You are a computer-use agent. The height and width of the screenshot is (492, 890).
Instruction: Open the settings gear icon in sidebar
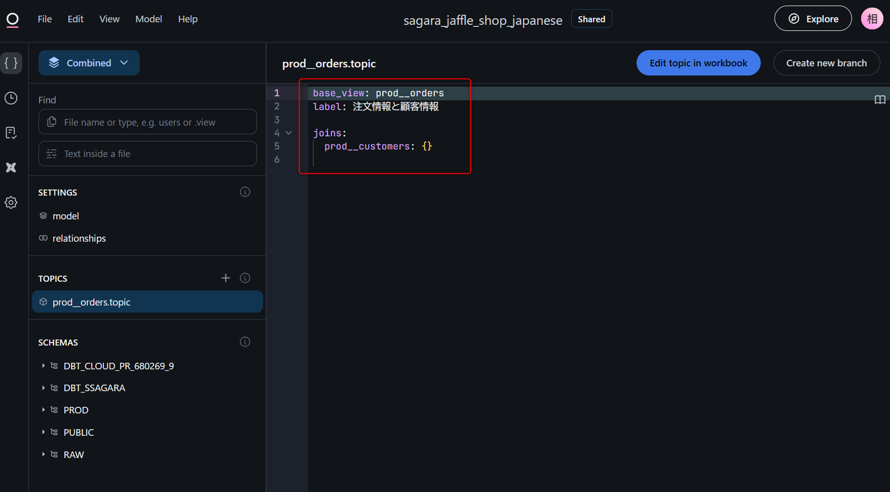tap(11, 203)
